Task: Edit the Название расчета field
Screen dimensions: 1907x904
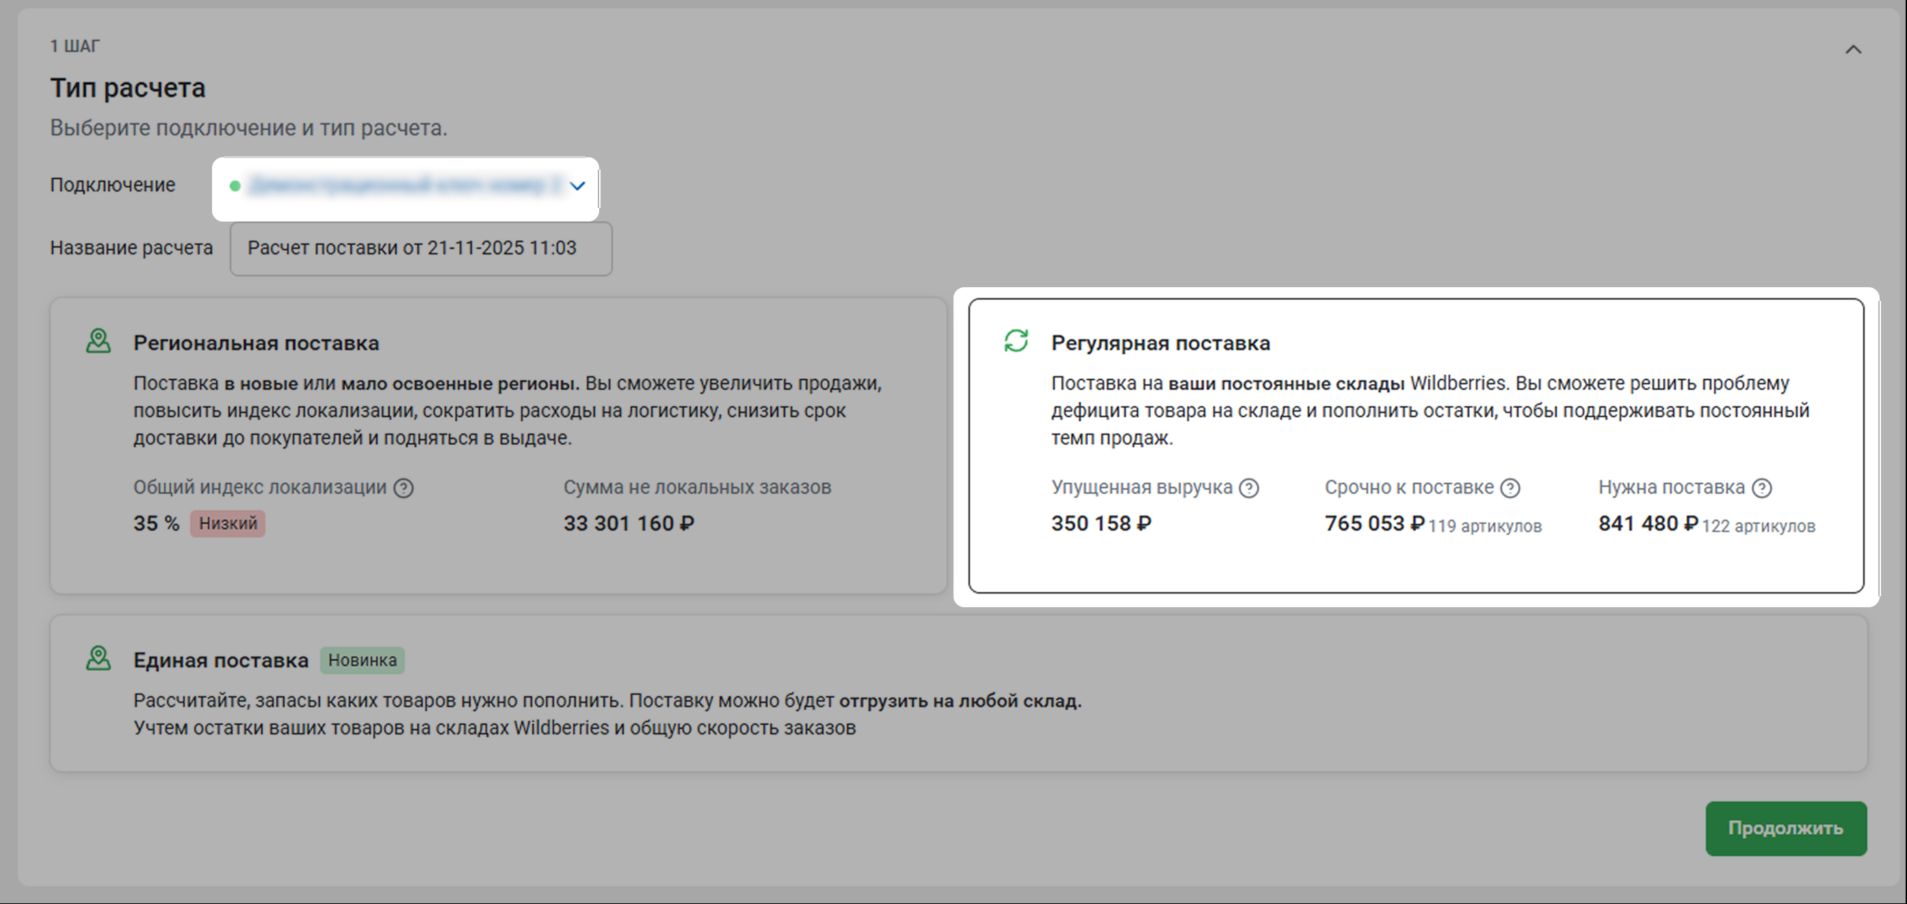Action: pyautogui.click(x=421, y=249)
